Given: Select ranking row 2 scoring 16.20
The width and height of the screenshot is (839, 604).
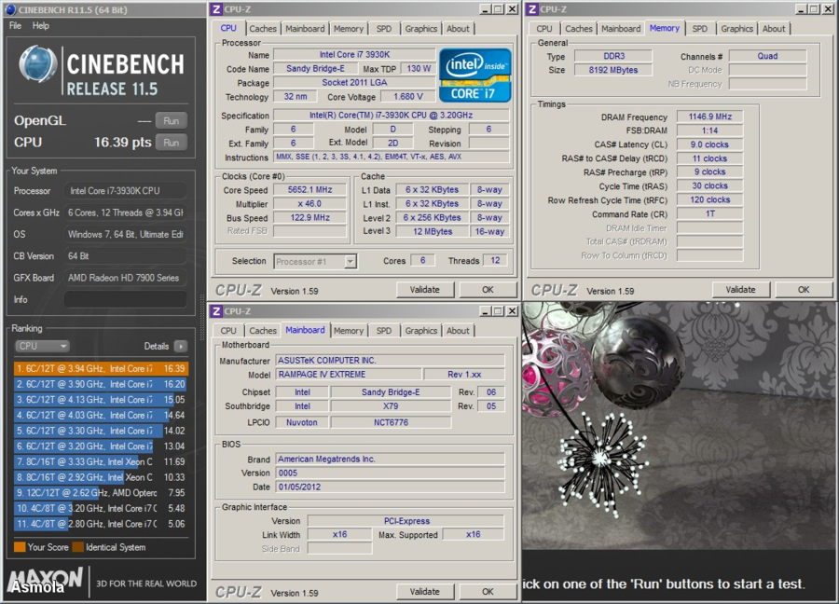Looking at the screenshot, I should coord(101,384).
